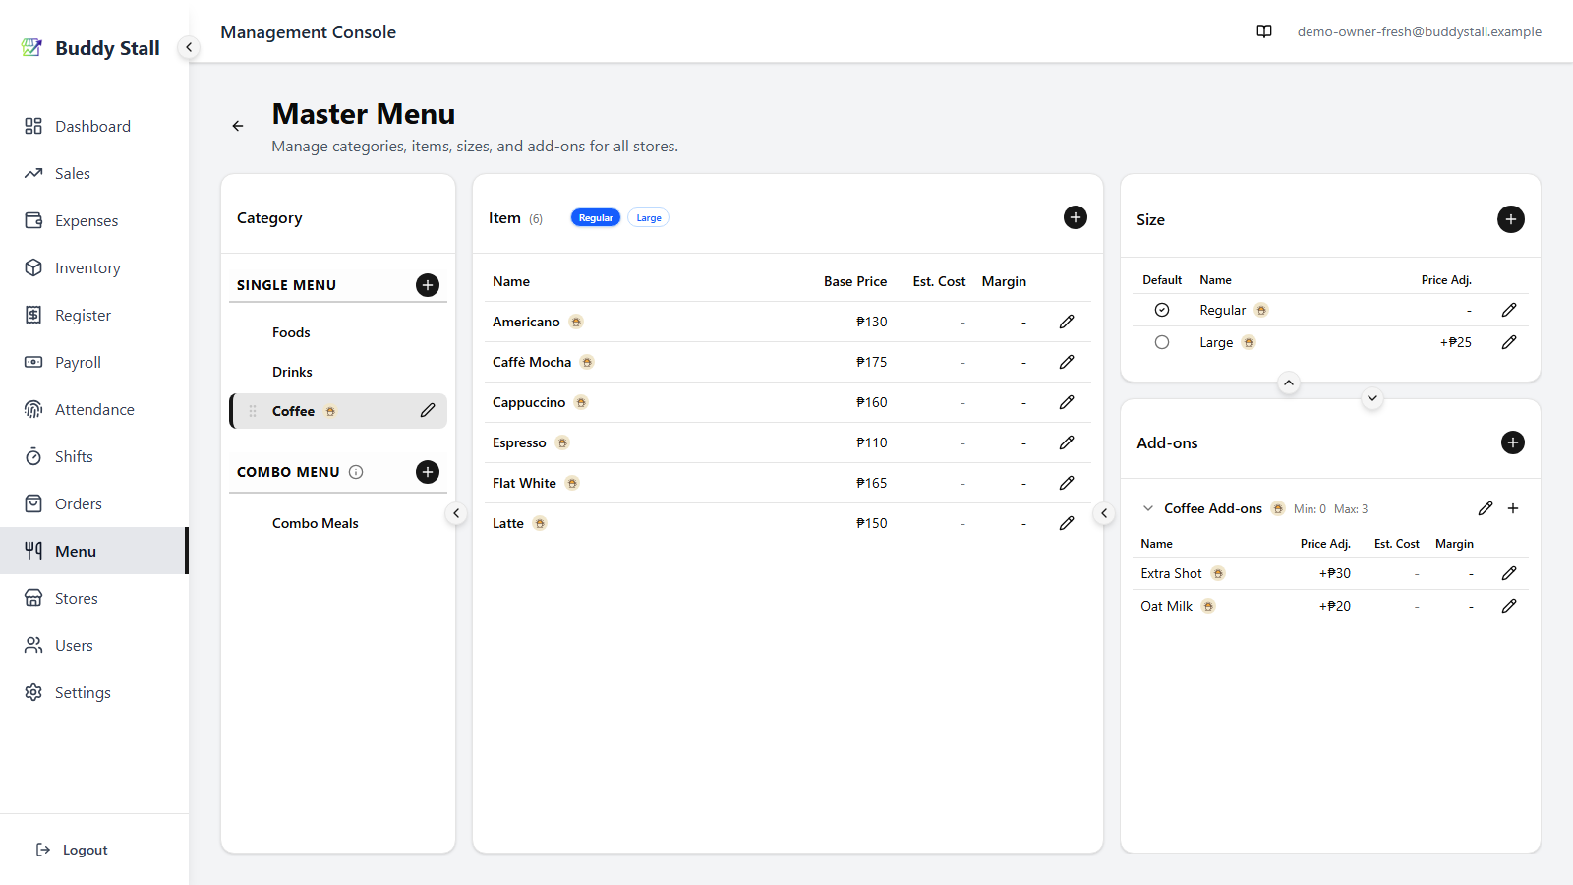Edit the Espresso item
Image resolution: width=1573 pixels, height=885 pixels.
point(1067,442)
